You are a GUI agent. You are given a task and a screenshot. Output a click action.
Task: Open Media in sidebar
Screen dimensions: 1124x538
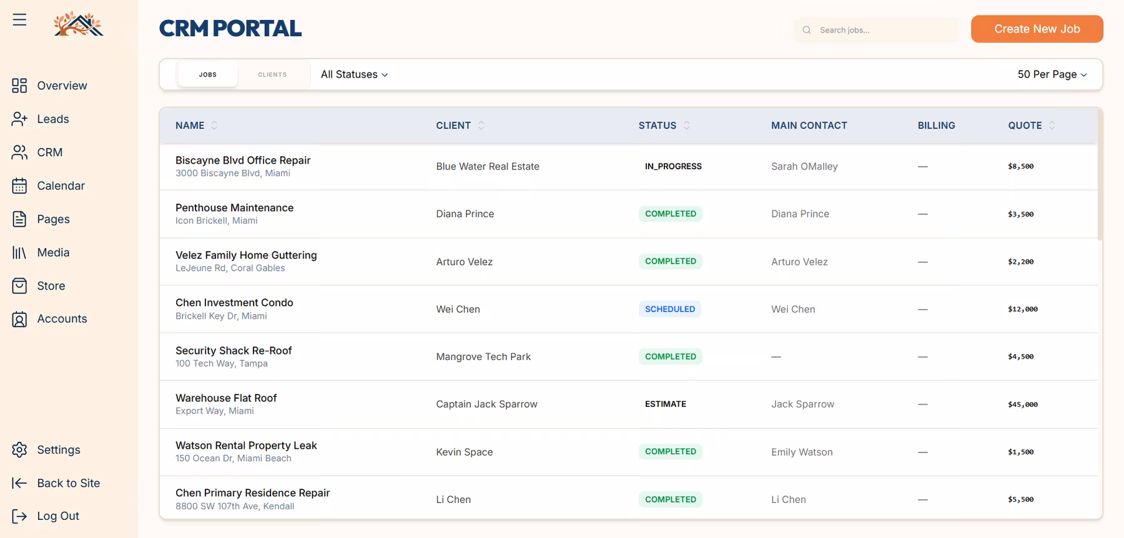pyautogui.click(x=53, y=252)
